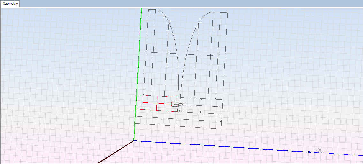Click the bottom-right corner of the wireframe
This screenshot has width=363, height=164.
tap(222, 129)
